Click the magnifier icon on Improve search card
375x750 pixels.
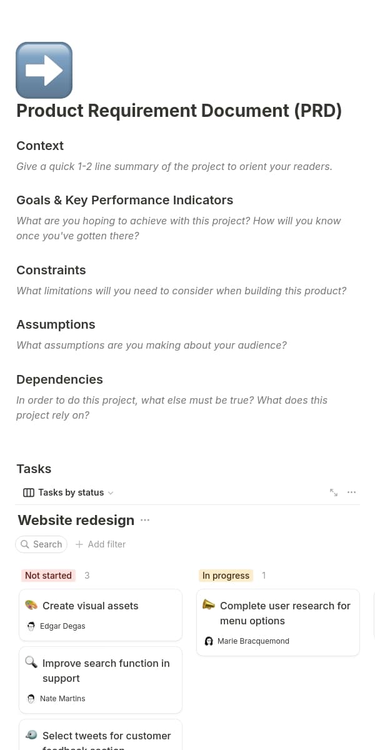click(31, 663)
